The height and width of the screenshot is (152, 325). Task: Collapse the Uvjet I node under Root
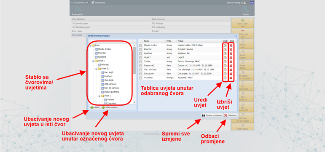click(x=93, y=61)
